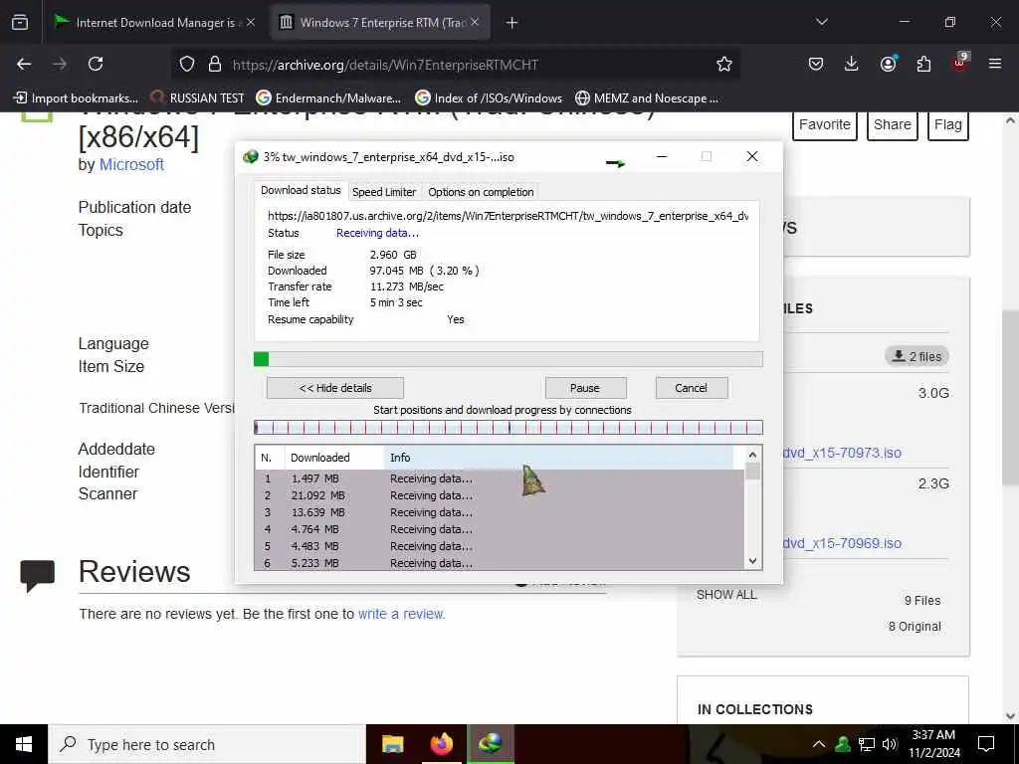
Task: Open tracking protection shield icon
Action: point(187,65)
